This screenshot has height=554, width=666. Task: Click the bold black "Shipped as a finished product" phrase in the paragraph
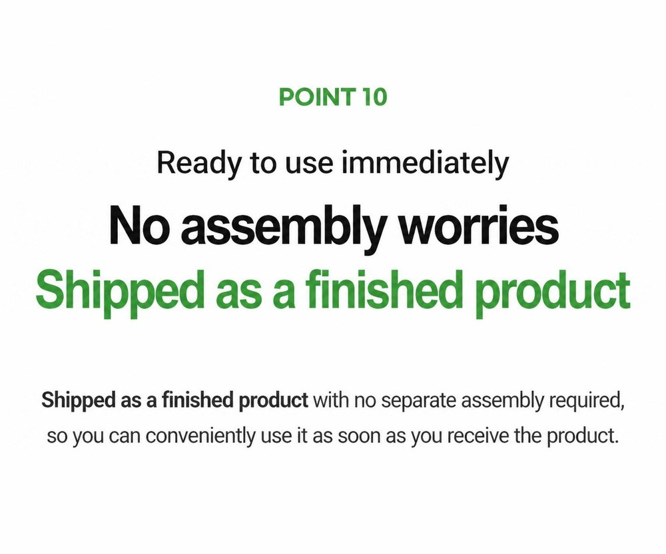pyautogui.click(x=175, y=400)
